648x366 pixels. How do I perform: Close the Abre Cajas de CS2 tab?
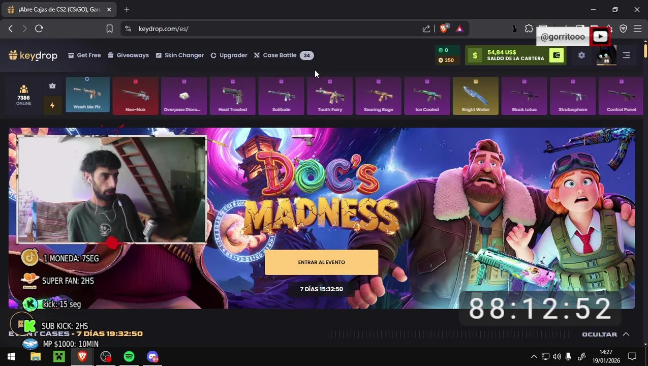[x=109, y=10]
